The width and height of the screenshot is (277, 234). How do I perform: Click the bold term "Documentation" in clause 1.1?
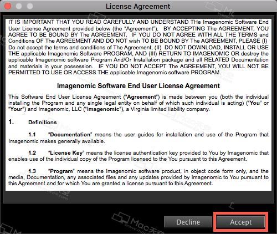tap(70, 135)
